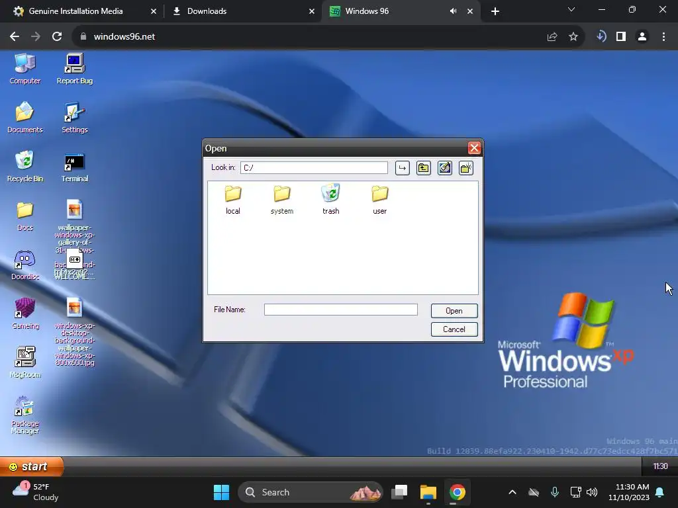
Task: Show browser downloads icon
Action: coord(601,37)
